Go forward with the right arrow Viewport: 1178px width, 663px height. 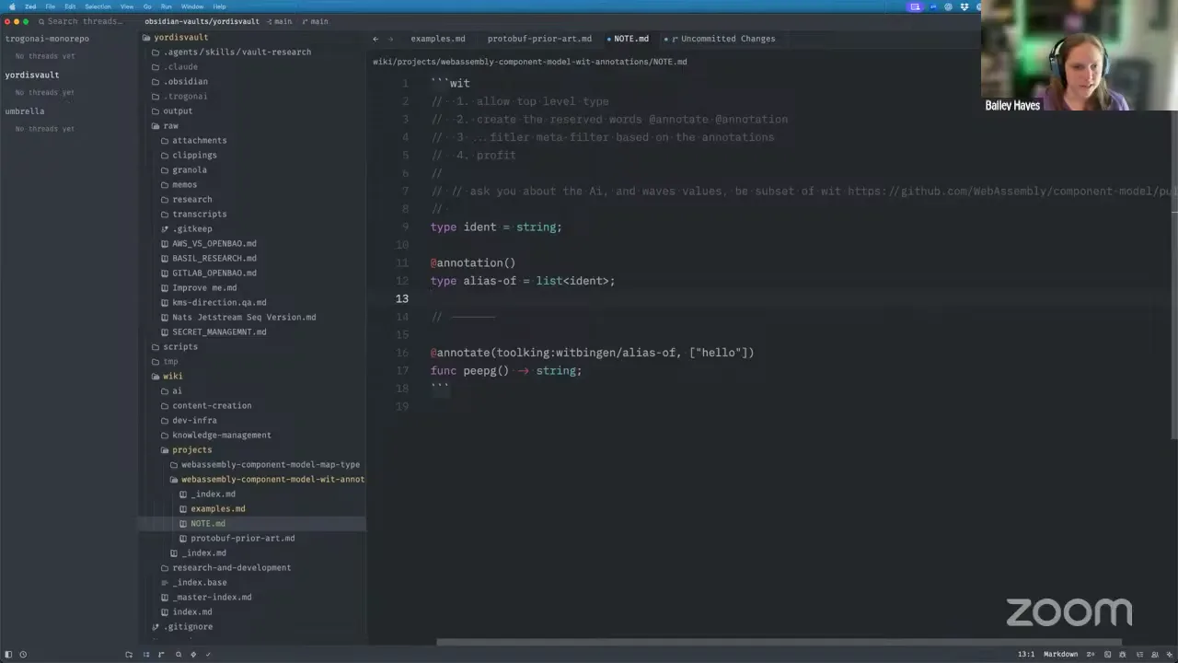click(390, 39)
